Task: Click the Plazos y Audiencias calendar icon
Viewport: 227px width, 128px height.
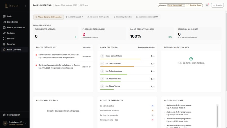Action: [4, 27]
